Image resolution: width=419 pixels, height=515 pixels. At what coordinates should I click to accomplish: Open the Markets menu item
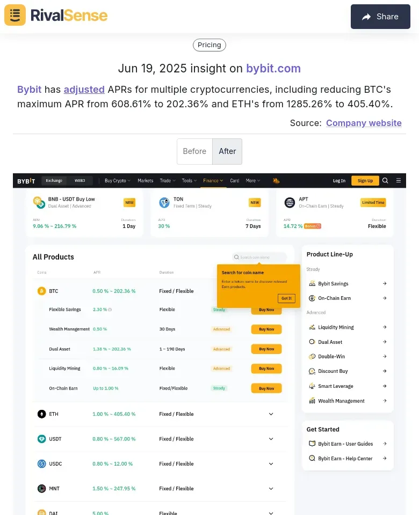pyautogui.click(x=146, y=181)
